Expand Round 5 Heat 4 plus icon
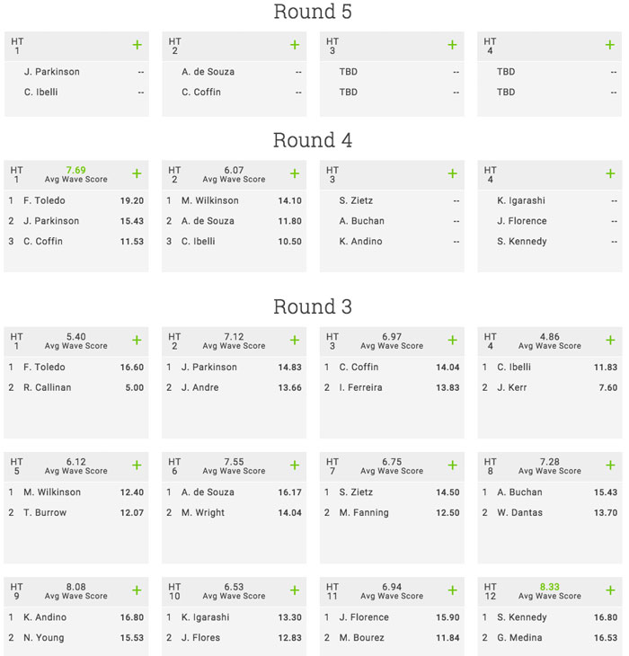This screenshot has width=629, height=656. 610,45
